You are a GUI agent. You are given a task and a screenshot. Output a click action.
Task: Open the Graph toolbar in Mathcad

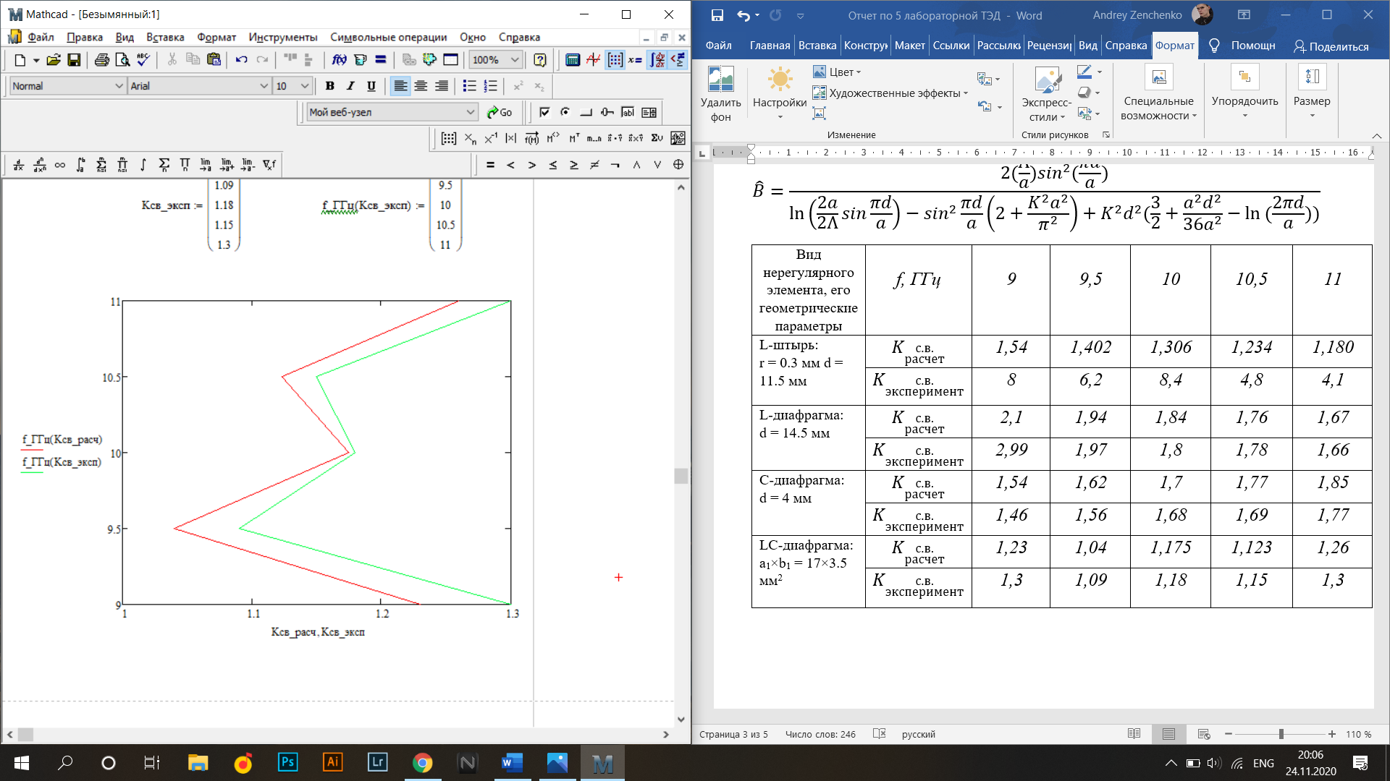point(594,60)
